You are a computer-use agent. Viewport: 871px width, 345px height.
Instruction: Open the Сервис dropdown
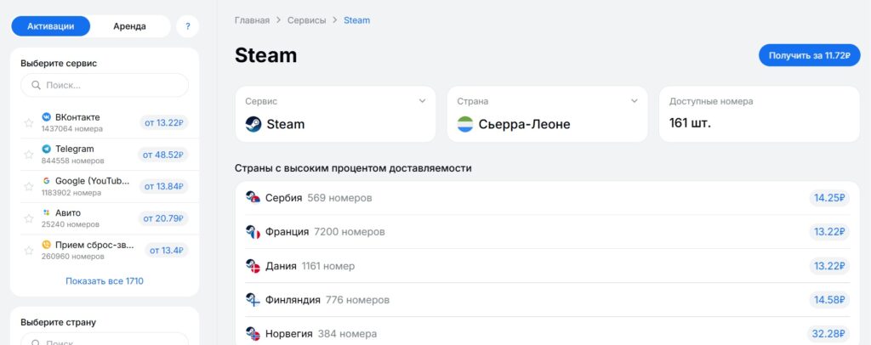[335, 114]
